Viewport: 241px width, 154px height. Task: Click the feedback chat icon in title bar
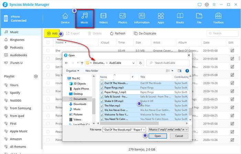199,4
